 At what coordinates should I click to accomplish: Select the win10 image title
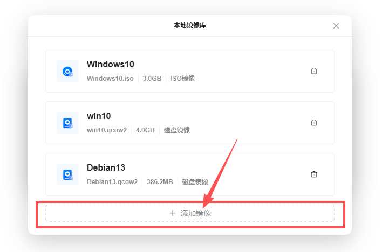(x=99, y=116)
